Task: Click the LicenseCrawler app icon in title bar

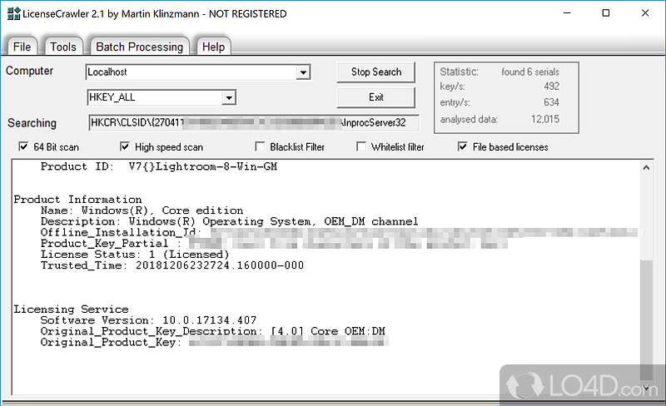Action: pyautogui.click(x=13, y=13)
